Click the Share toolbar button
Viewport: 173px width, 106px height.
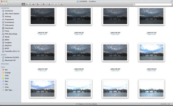tap(56, 4)
